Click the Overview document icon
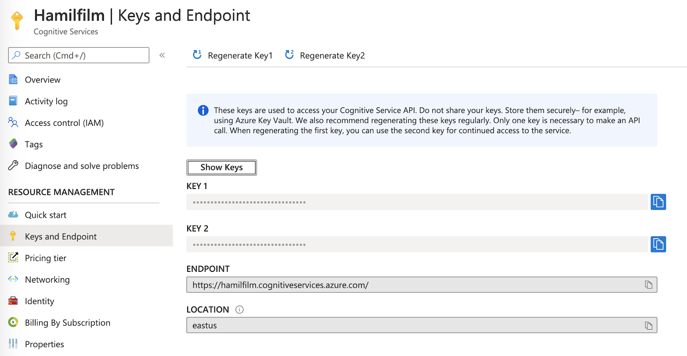 (x=13, y=79)
